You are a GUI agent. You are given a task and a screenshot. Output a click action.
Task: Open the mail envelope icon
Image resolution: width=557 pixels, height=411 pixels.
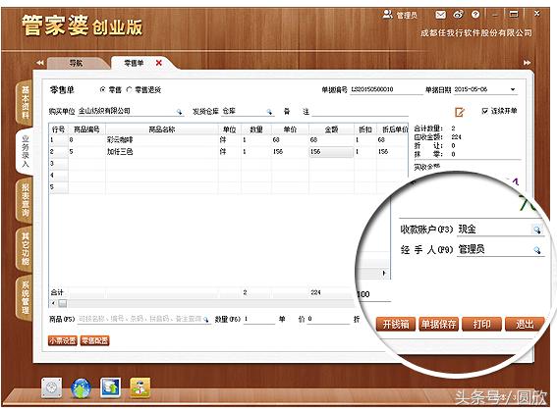(440, 15)
